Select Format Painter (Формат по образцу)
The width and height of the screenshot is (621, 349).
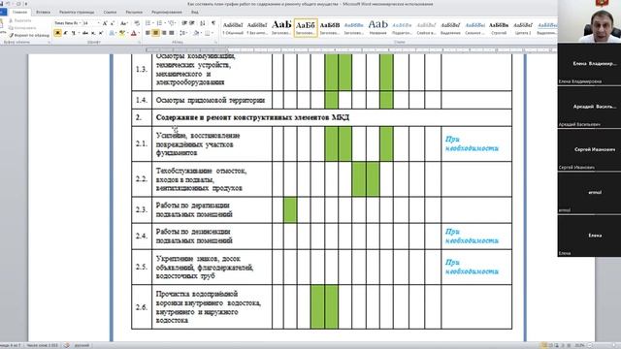tap(30, 35)
